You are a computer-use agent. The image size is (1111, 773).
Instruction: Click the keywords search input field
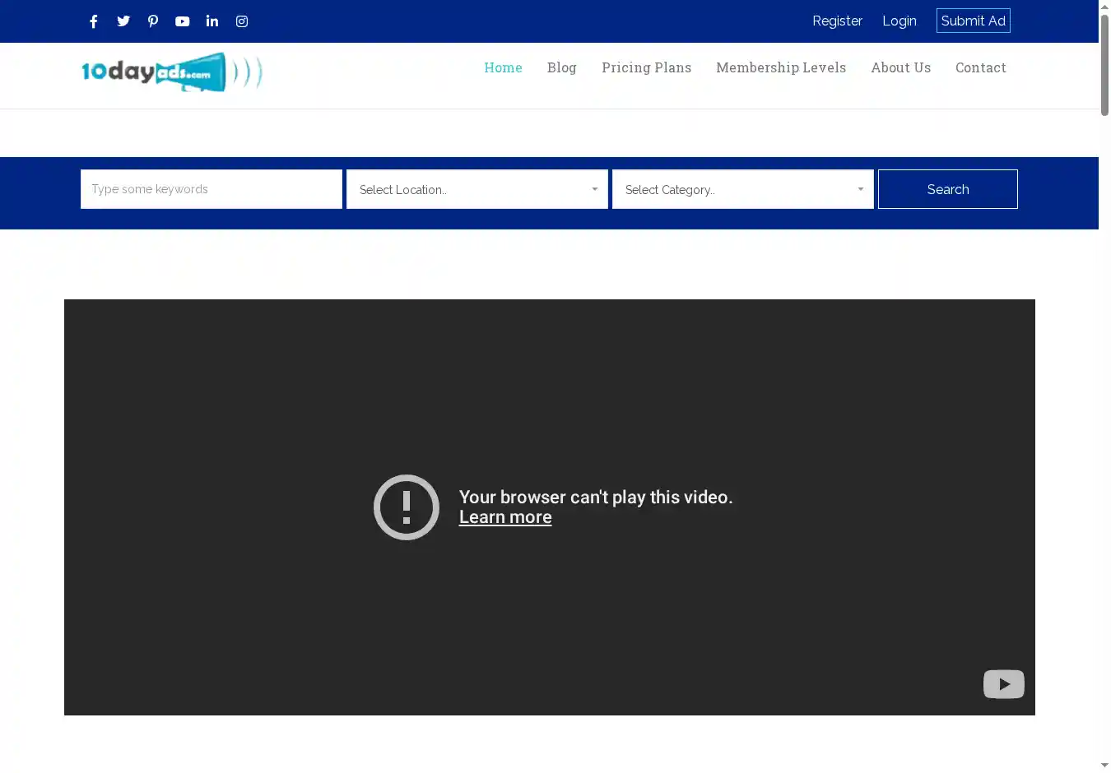pyautogui.click(x=211, y=189)
